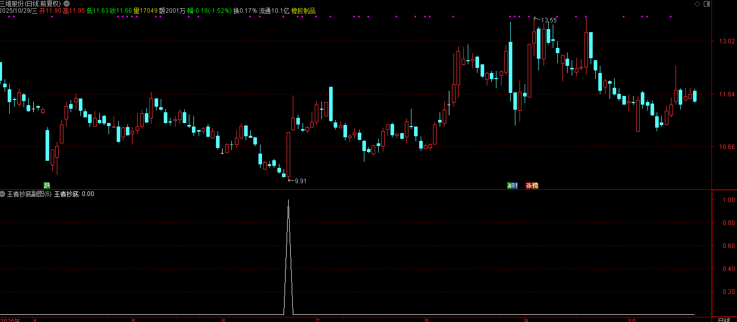This screenshot has height=322, width=737.
Task: Click the 11.84 price axis label
Action: pyautogui.click(x=727, y=94)
